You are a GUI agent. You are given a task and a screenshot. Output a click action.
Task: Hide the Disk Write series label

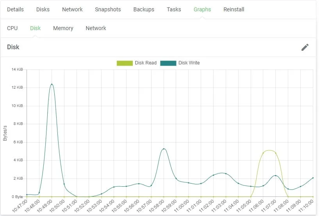point(189,63)
